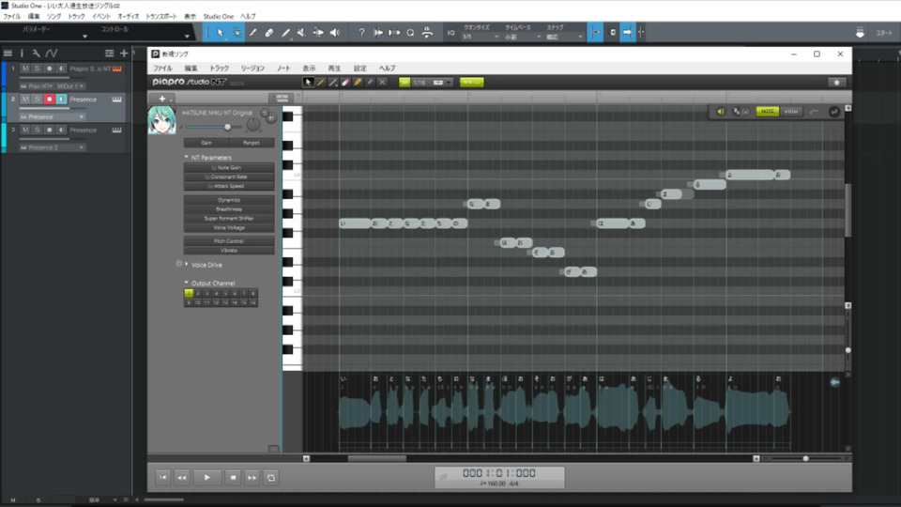Expand the Voice Drive section
The width and height of the screenshot is (901, 507).
click(x=186, y=265)
